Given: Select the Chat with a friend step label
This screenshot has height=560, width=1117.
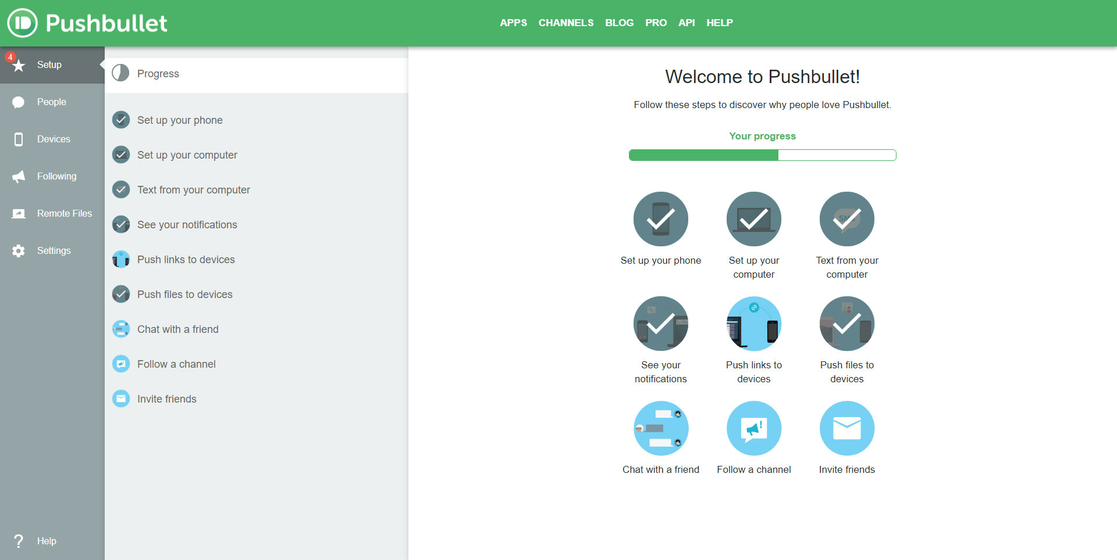Looking at the screenshot, I should 178,329.
